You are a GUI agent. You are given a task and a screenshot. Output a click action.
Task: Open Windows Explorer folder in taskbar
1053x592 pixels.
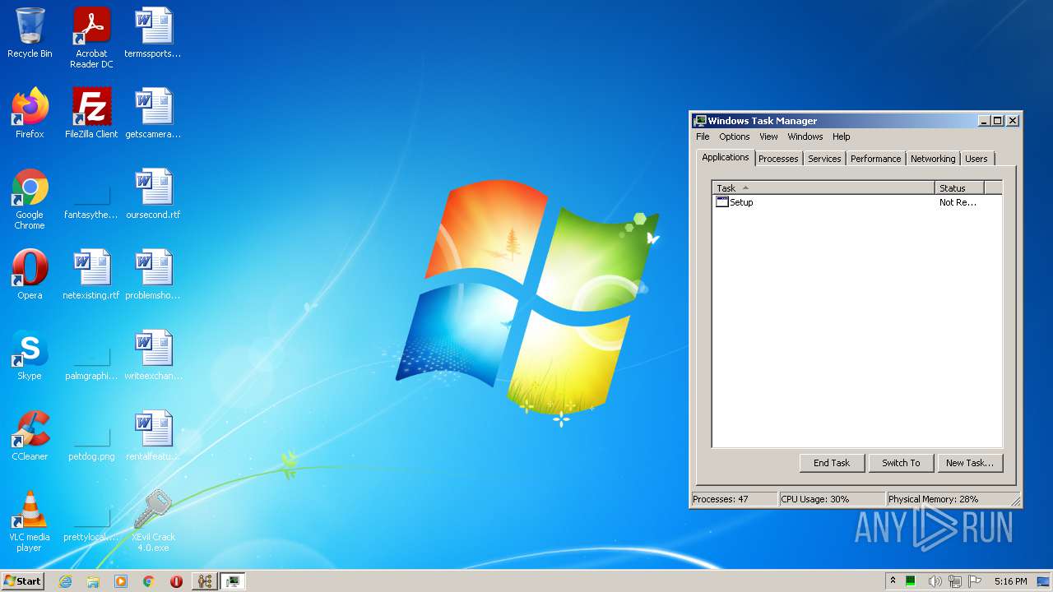[x=93, y=581]
